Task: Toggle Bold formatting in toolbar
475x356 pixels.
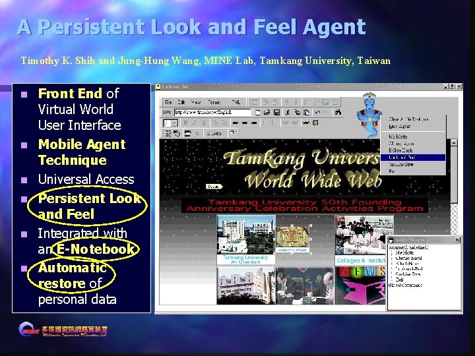Action: point(185,123)
